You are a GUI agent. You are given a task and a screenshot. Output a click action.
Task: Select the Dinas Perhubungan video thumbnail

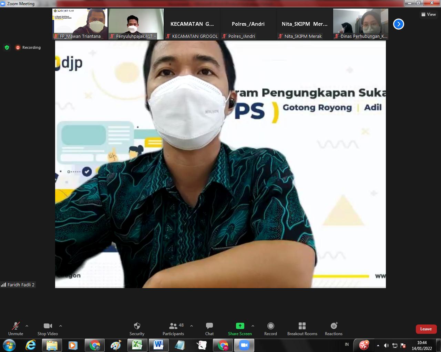360,24
